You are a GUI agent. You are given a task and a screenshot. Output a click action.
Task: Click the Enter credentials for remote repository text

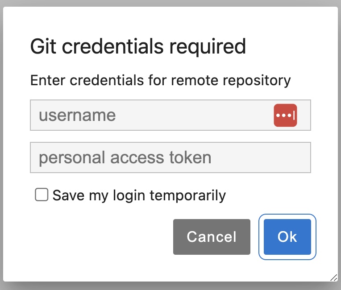(160, 81)
